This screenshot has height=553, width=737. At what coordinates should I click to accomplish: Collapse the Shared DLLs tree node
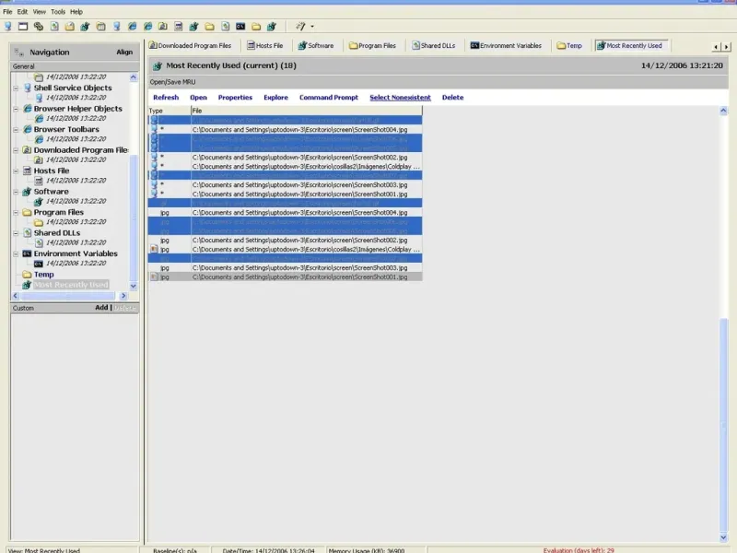[16, 233]
